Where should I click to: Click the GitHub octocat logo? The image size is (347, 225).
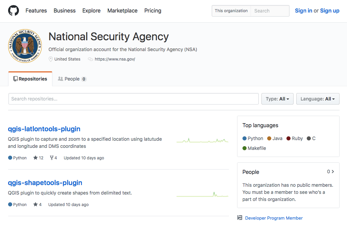[14, 10]
